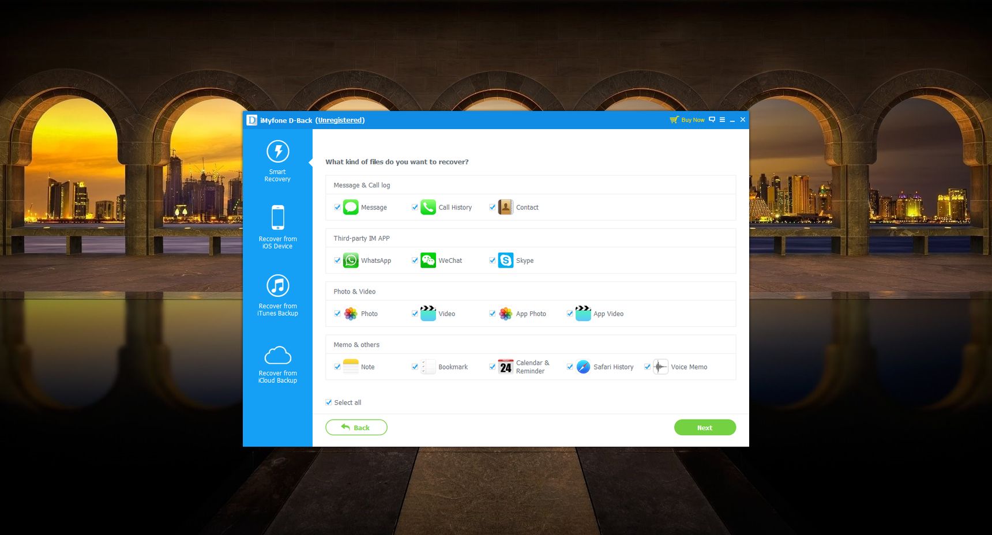Open the Recover from iTunes Backup music icon
The width and height of the screenshot is (992, 535).
(278, 285)
